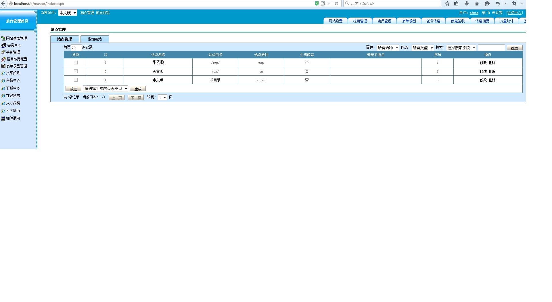
Task: Click the green shield security icon
Action: [317, 3]
